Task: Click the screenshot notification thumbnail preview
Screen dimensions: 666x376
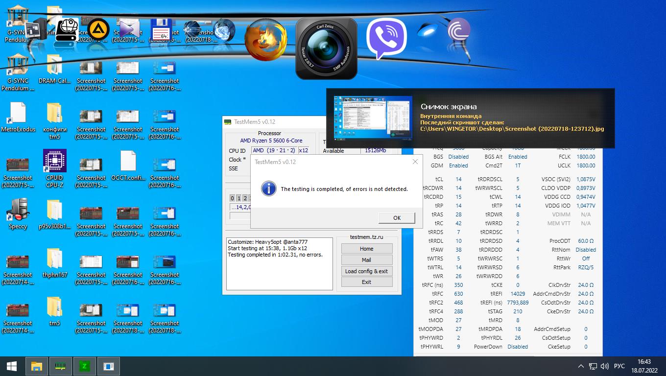Action: (373, 117)
